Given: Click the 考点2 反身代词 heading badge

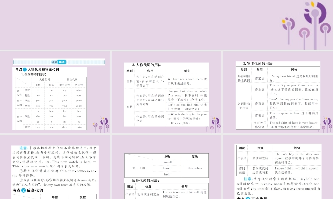Looking at the screenshot, I should click(x=23, y=190).
